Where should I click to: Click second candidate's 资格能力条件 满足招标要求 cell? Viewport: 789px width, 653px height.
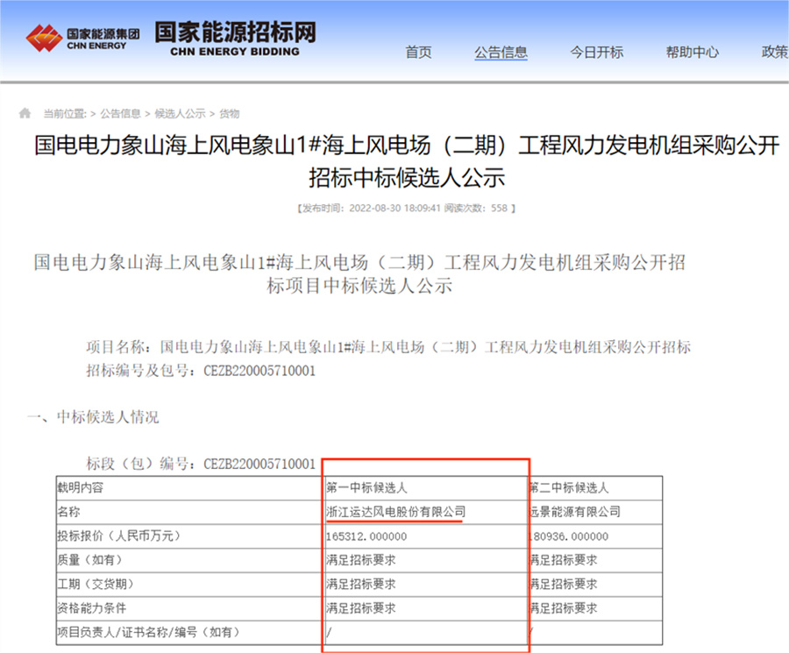click(x=596, y=608)
